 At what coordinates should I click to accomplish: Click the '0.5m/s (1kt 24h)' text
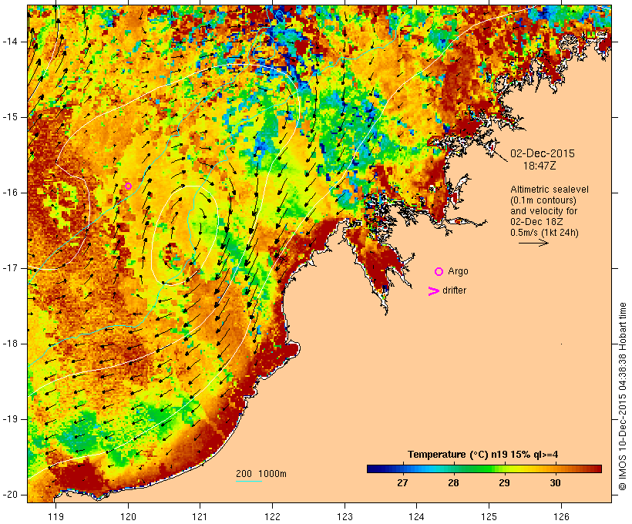pyautogui.click(x=544, y=233)
